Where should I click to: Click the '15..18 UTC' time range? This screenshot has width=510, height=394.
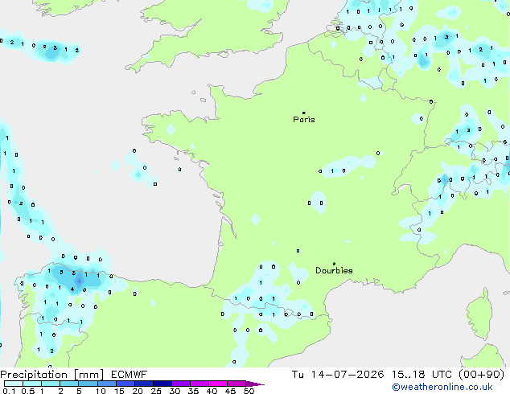click(422, 375)
